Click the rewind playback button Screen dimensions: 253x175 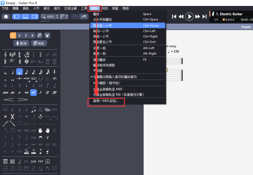(181, 16)
